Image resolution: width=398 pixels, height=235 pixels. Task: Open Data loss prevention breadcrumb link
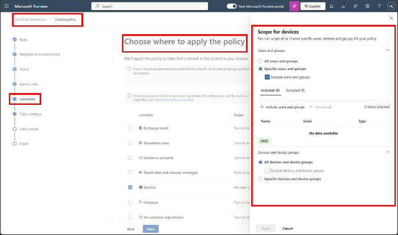point(31,19)
